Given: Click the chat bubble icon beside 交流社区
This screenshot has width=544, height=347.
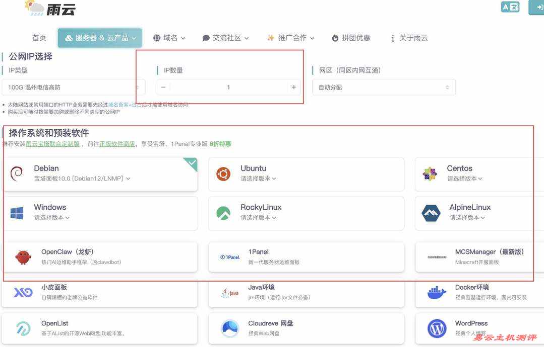Looking at the screenshot, I should (x=206, y=38).
